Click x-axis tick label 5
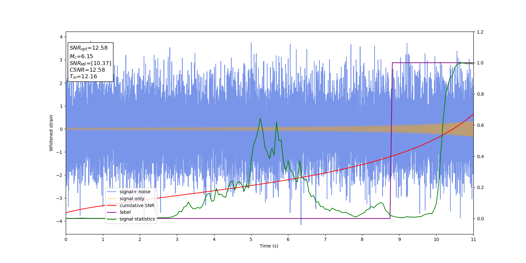The width and height of the screenshot is (526, 263). click(251, 239)
